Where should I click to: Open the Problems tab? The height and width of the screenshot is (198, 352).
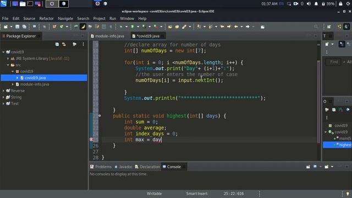[101, 167]
